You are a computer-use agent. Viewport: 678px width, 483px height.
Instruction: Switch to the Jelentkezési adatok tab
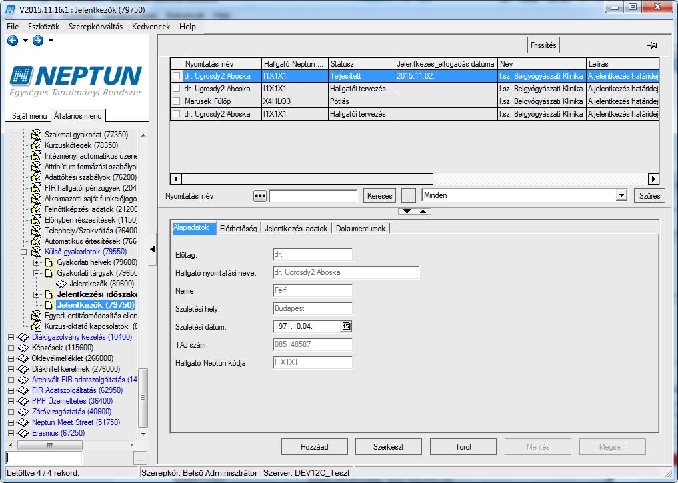(296, 229)
